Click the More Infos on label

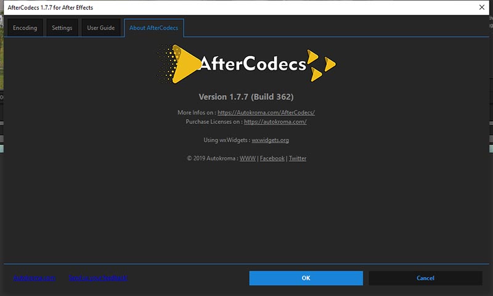[x=197, y=113]
